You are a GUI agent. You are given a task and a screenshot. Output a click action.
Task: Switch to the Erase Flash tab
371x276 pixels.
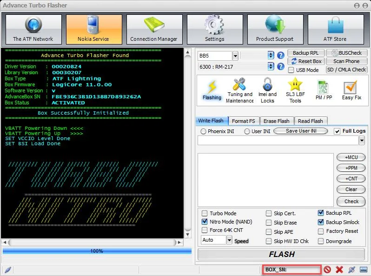click(276, 121)
